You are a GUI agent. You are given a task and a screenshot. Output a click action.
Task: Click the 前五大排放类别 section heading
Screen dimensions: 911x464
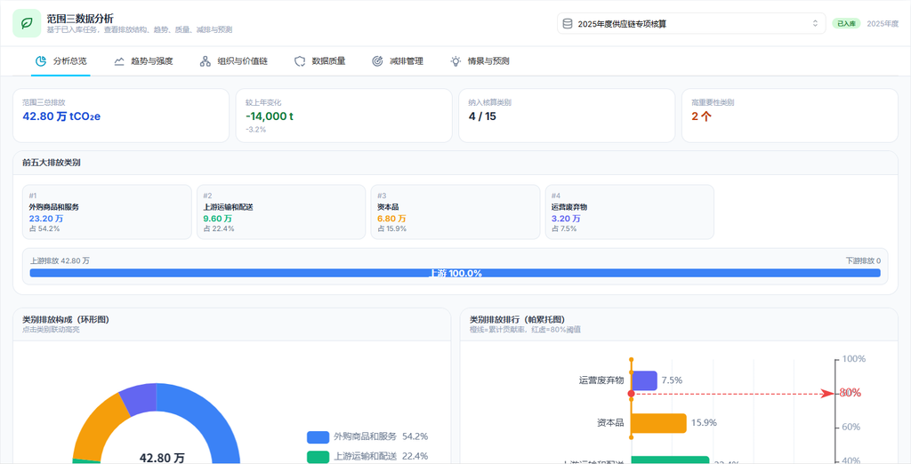[x=51, y=163]
